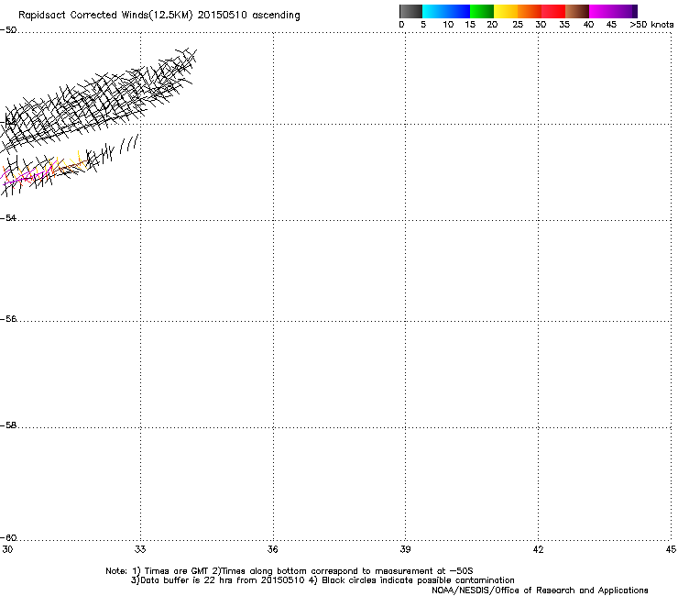Select the yellow 20–25 knots legend segment

[506, 11]
